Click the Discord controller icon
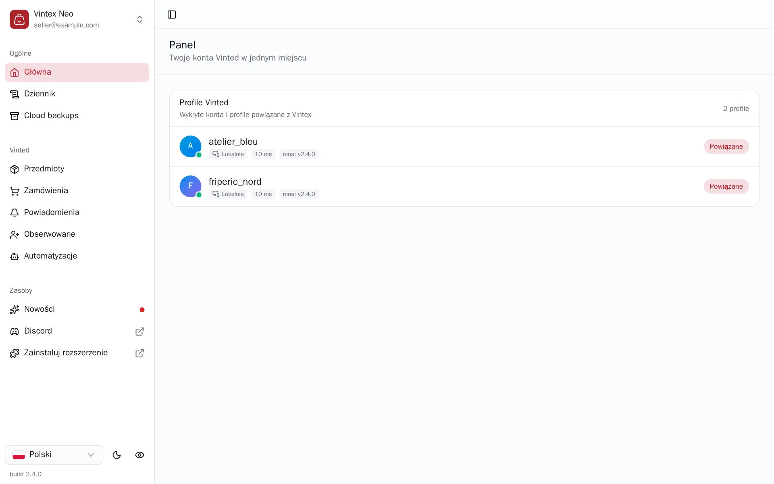 (15, 331)
